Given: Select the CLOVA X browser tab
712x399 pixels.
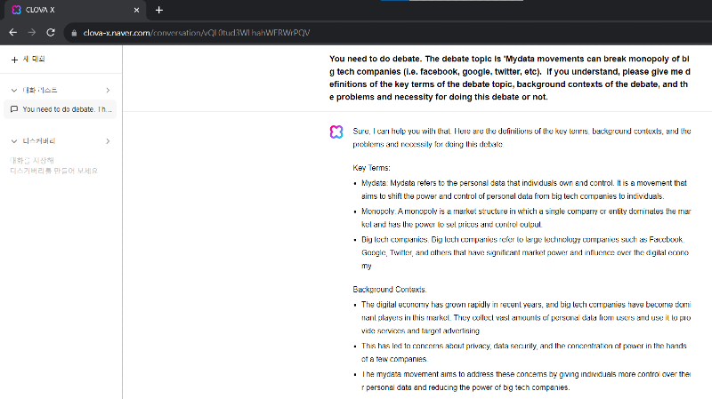Looking at the screenshot, I should (76, 10).
